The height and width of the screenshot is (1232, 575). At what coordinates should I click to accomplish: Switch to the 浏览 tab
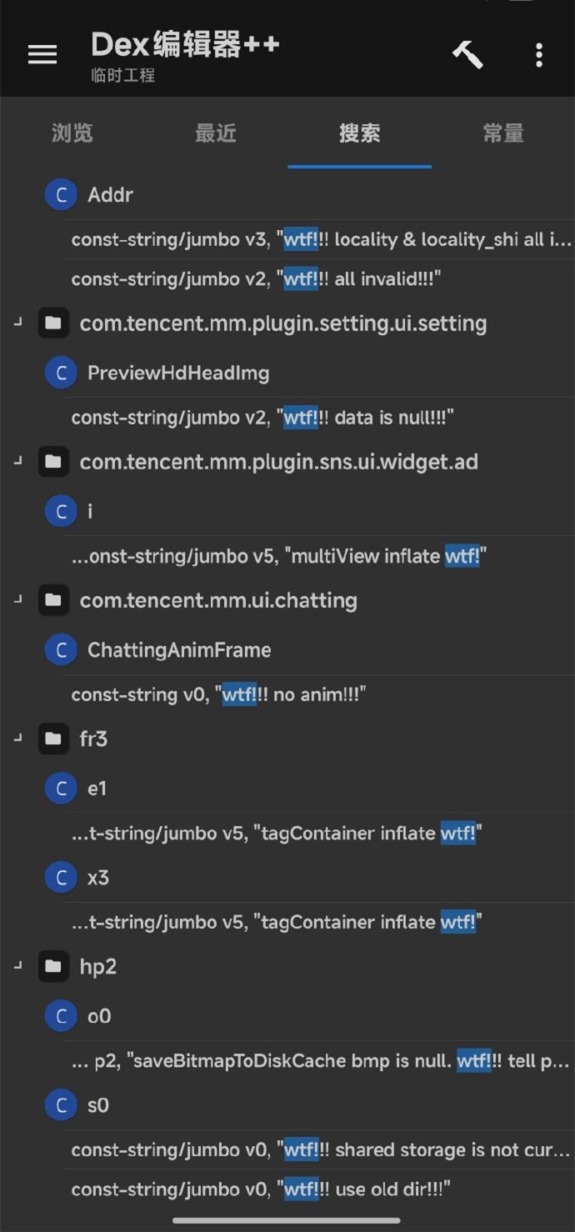(x=72, y=133)
